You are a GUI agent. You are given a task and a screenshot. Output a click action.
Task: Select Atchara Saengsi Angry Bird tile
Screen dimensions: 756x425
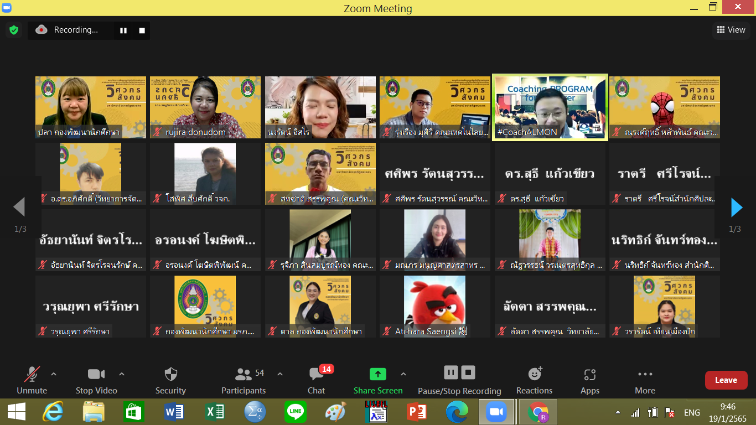(x=434, y=307)
